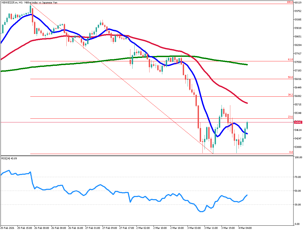Click the 60119 price on the scale

coord(298,3)
